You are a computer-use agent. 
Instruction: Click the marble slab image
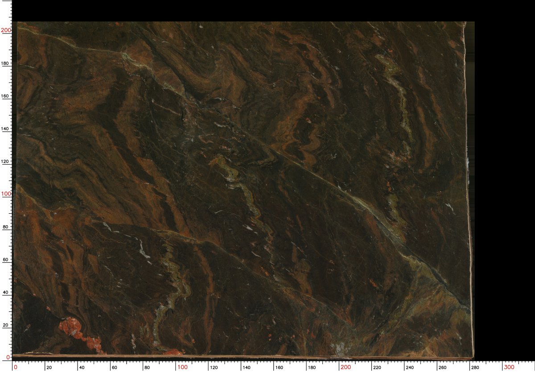coord(243,190)
